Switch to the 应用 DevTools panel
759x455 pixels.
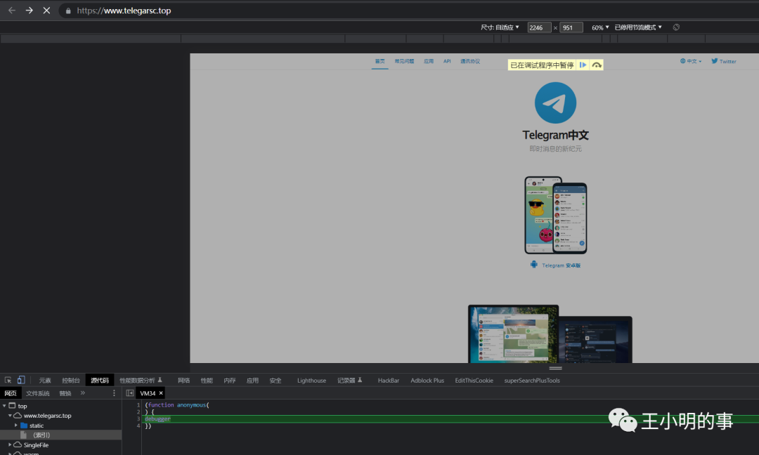[x=252, y=381]
